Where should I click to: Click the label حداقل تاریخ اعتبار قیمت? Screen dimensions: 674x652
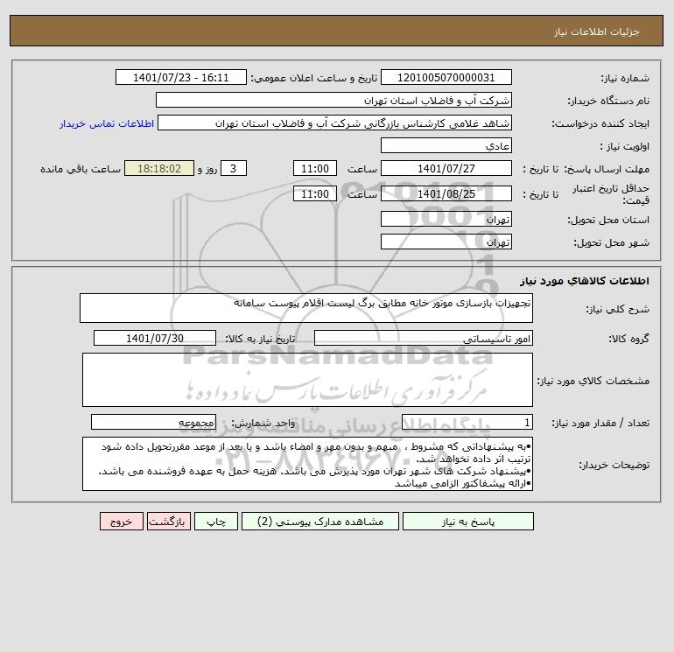(x=610, y=194)
